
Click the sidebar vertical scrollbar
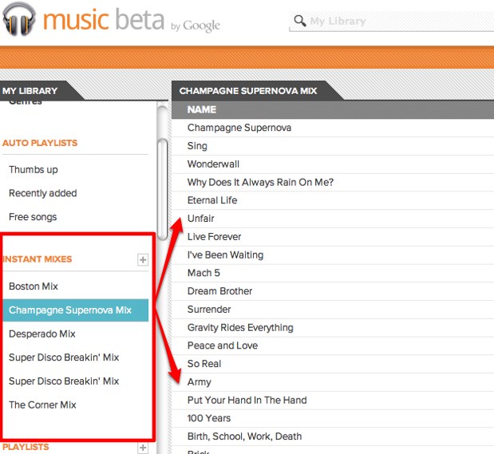click(x=163, y=188)
